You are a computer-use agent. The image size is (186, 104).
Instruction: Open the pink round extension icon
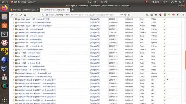point(174,15)
